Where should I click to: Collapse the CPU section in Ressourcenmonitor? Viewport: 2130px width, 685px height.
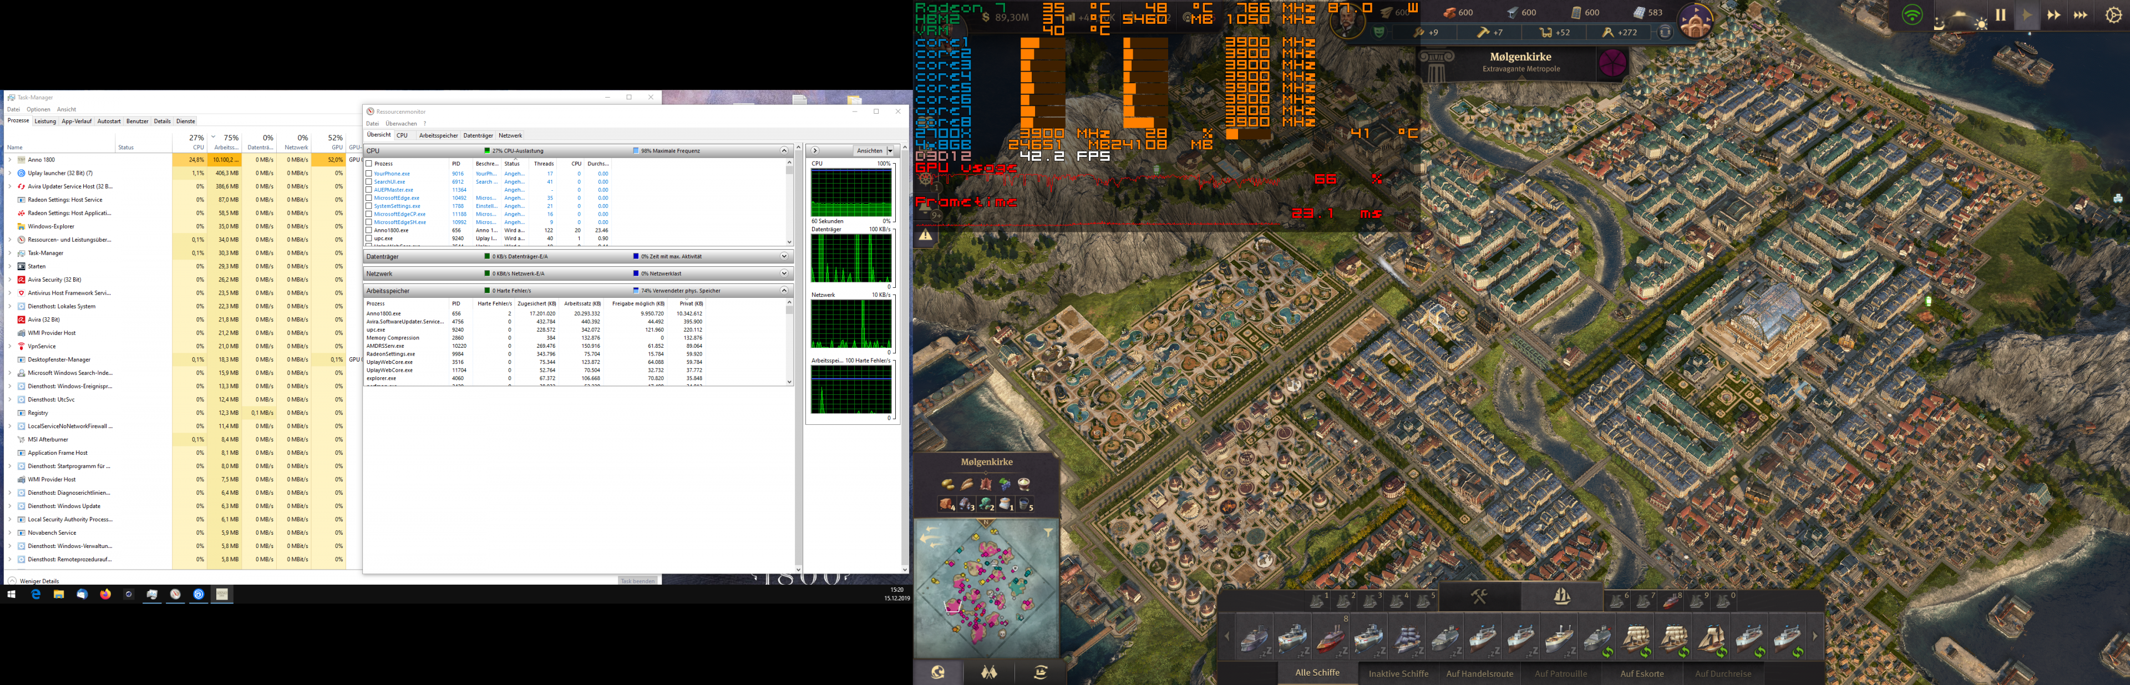tap(785, 150)
